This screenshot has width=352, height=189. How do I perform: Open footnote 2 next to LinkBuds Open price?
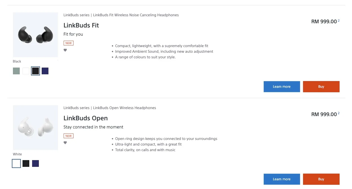coord(338,113)
